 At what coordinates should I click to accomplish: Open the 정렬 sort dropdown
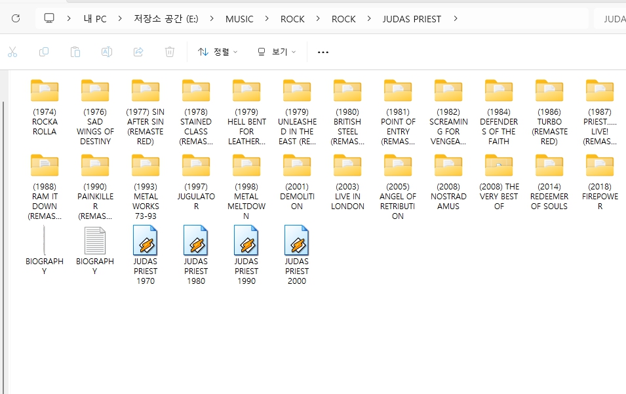coord(218,52)
